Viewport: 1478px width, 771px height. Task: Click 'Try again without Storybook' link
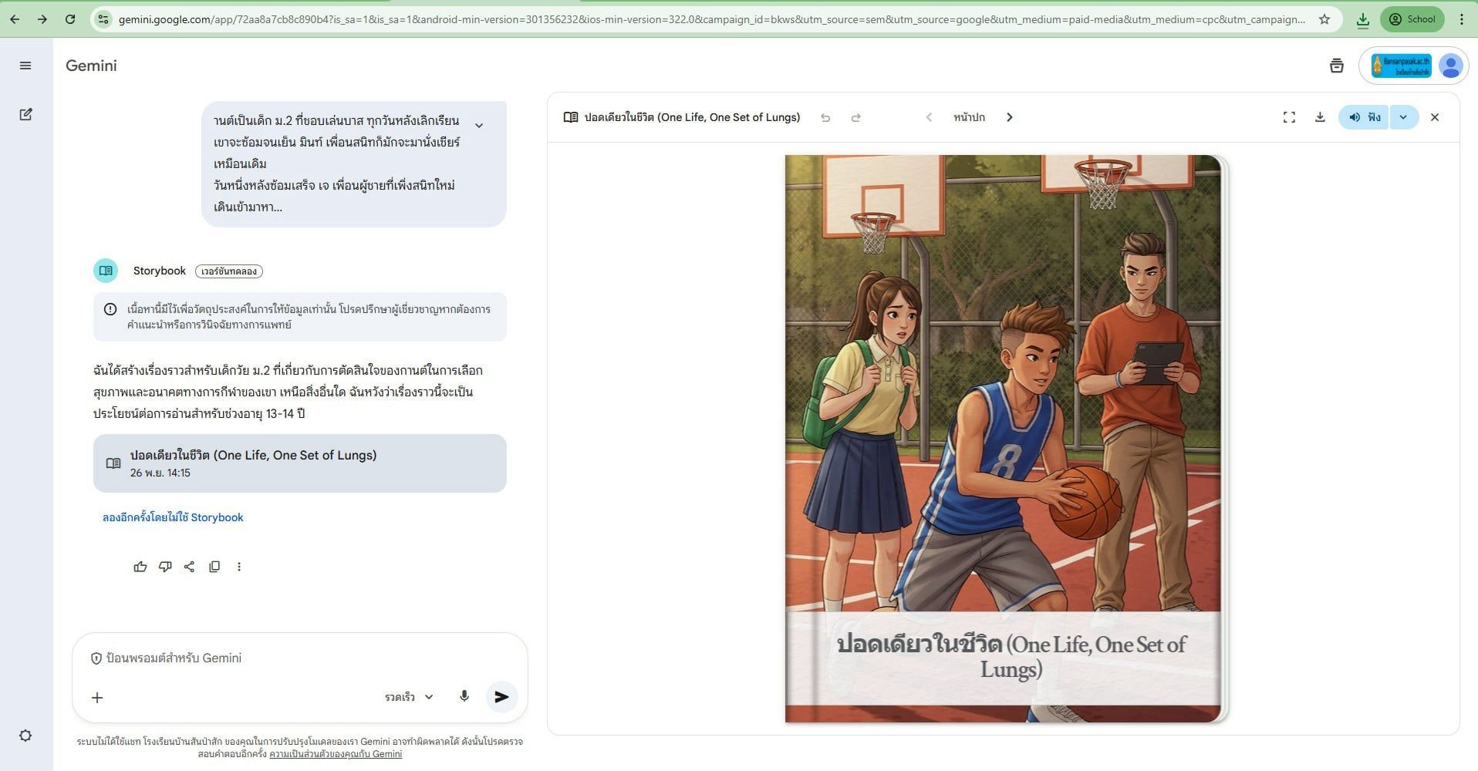click(x=173, y=517)
